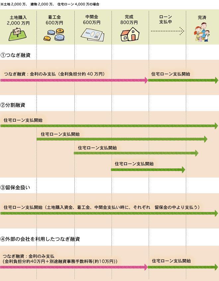Click the 中間金 600万円 label

pyautogui.click(x=92, y=20)
